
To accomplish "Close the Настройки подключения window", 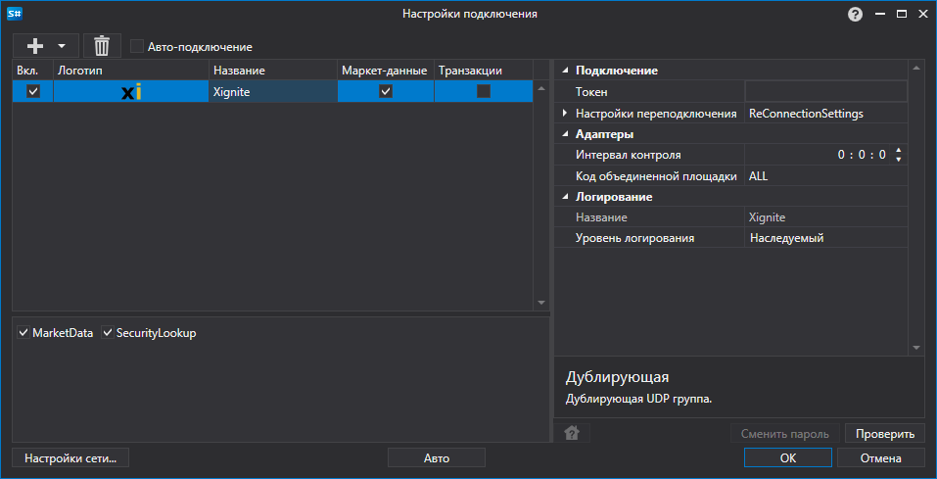I will [922, 15].
